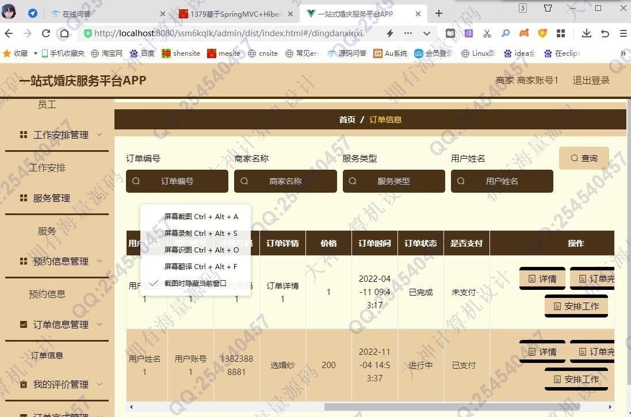Viewport: 631px width, 417px height.
Task: Click the browser undo arrow icon
Action: click(605, 33)
